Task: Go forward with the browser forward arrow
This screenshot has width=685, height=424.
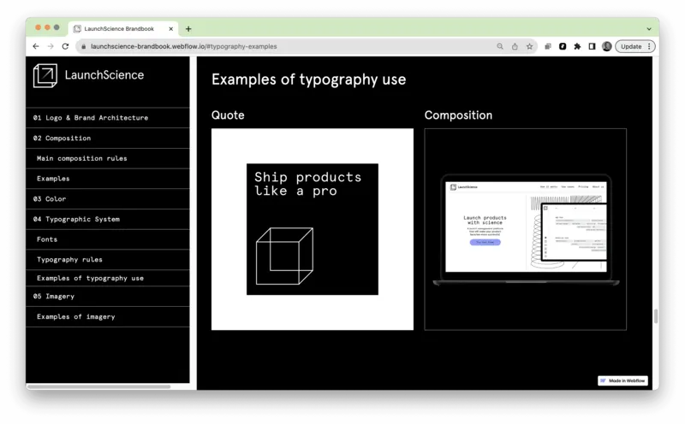Action: point(51,46)
